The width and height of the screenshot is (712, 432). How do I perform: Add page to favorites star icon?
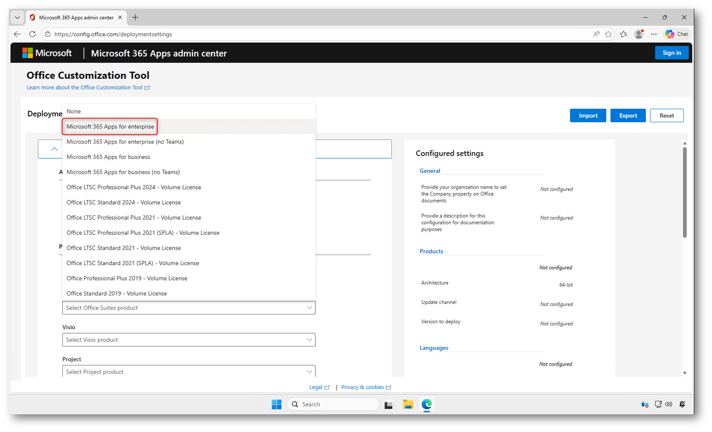[x=608, y=34]
